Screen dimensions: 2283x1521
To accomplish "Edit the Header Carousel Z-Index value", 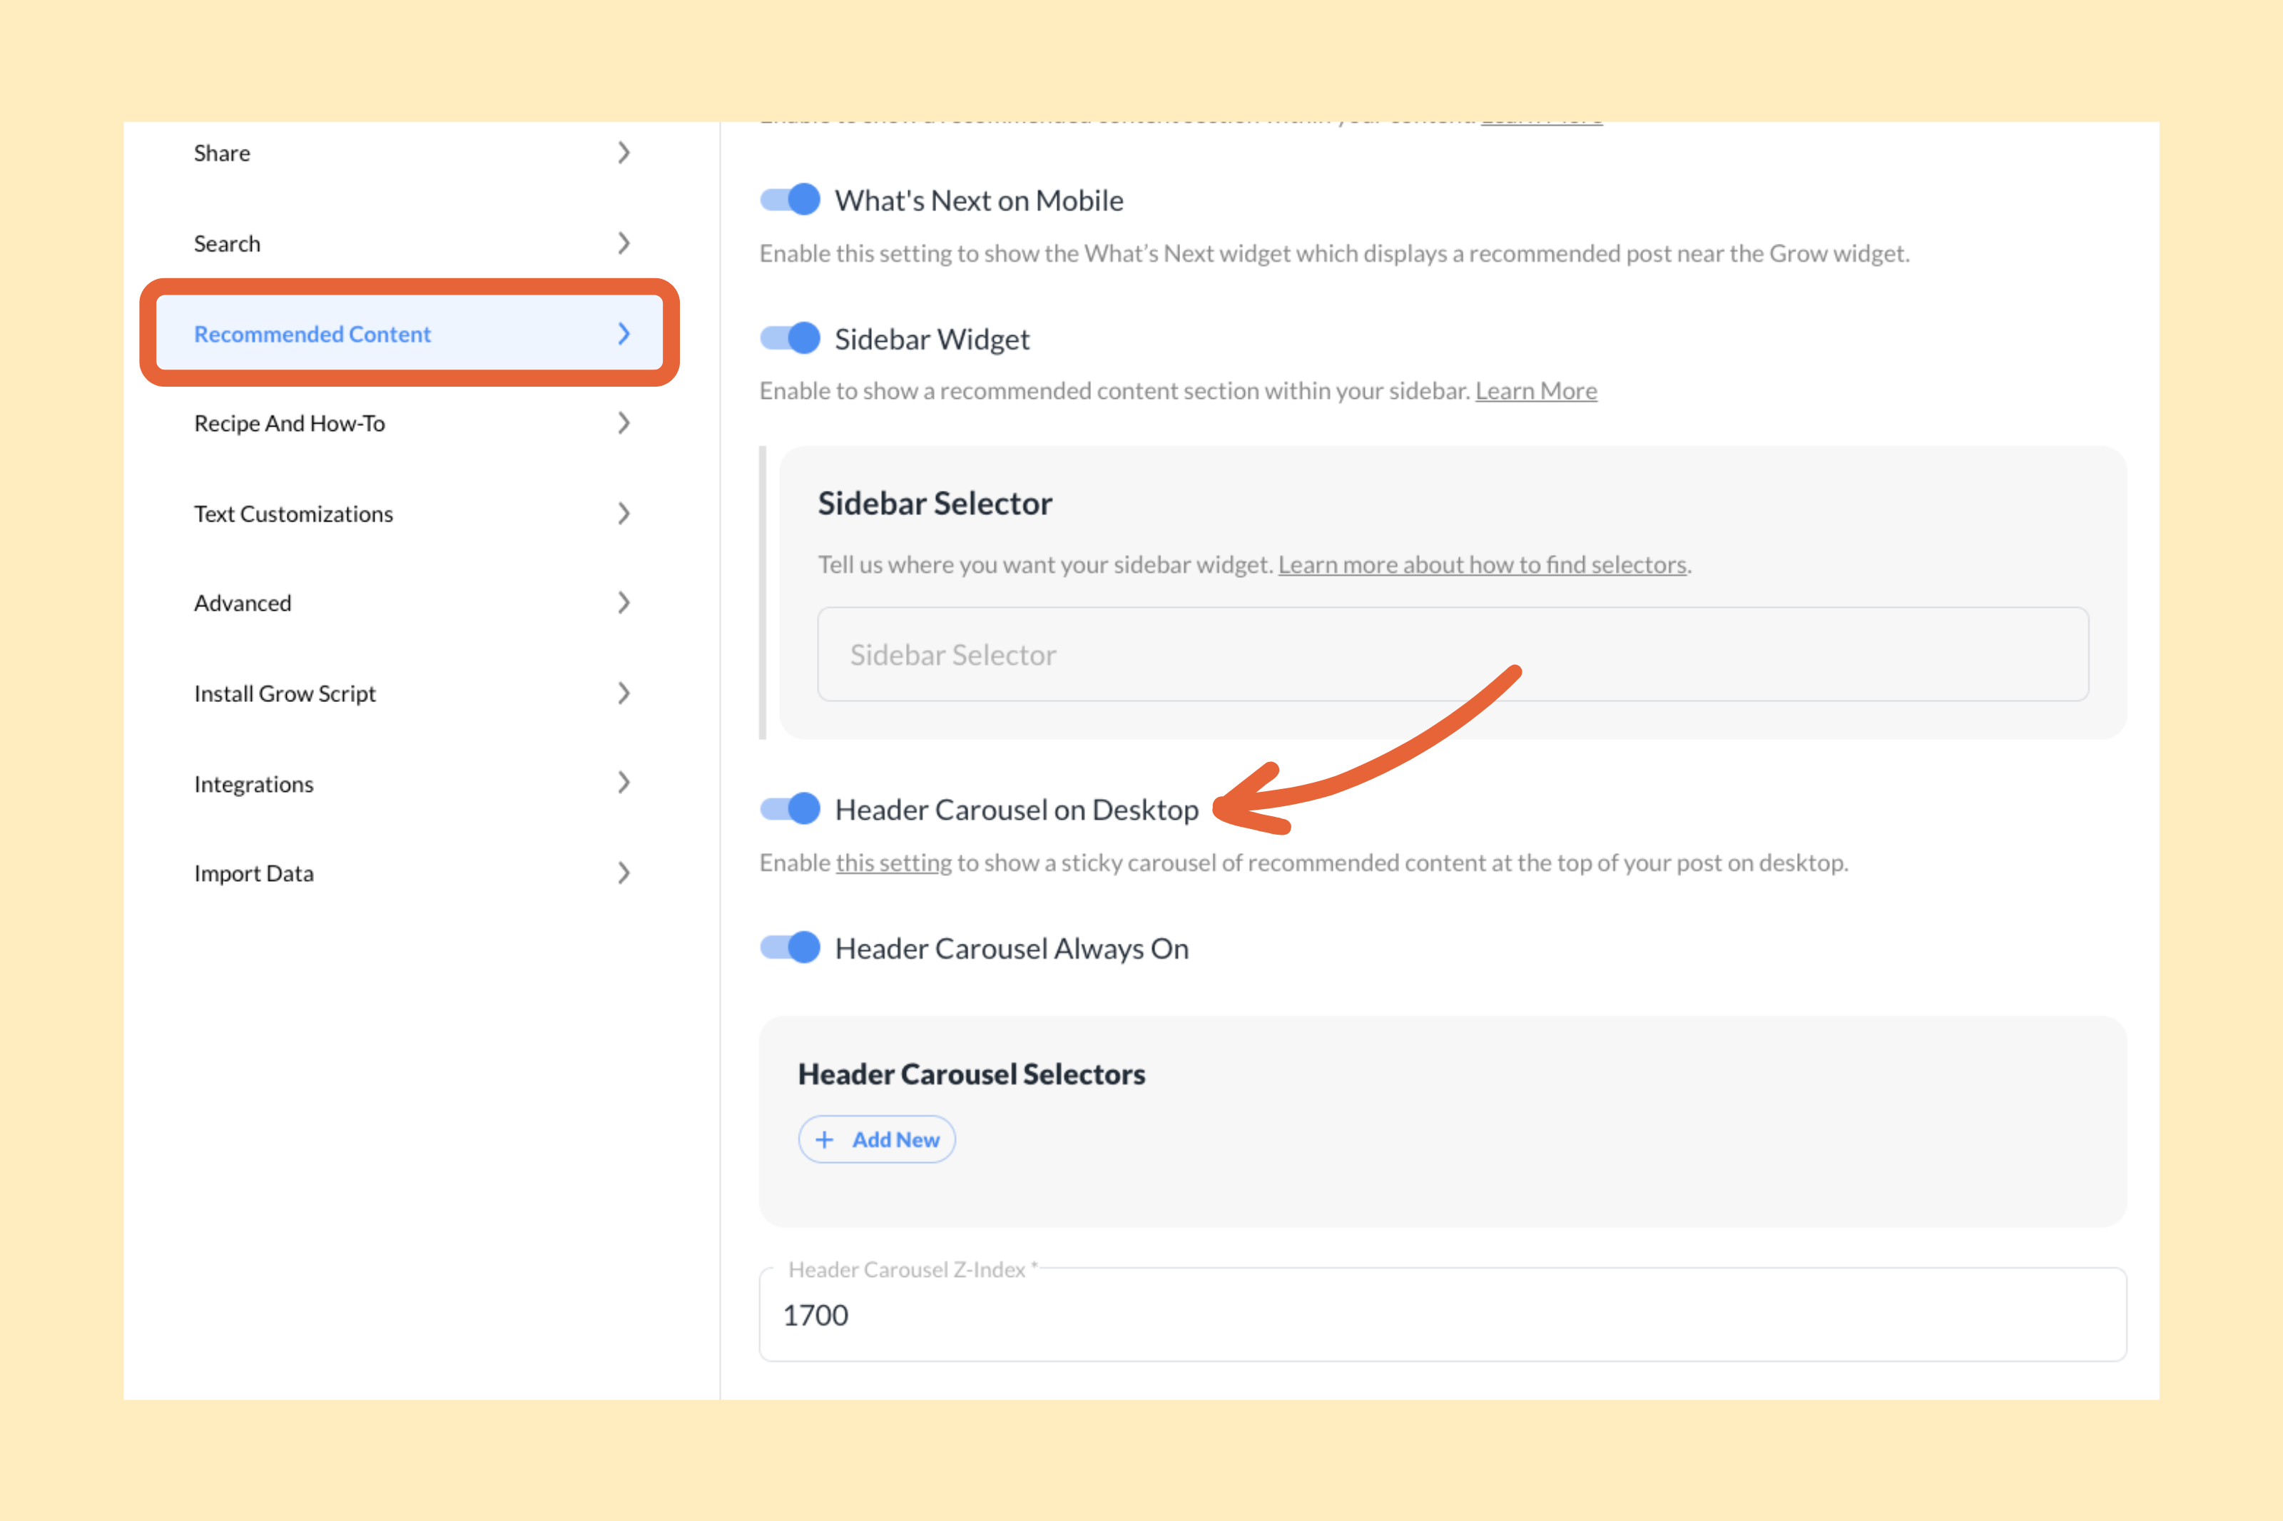I will [1442, 1314].
